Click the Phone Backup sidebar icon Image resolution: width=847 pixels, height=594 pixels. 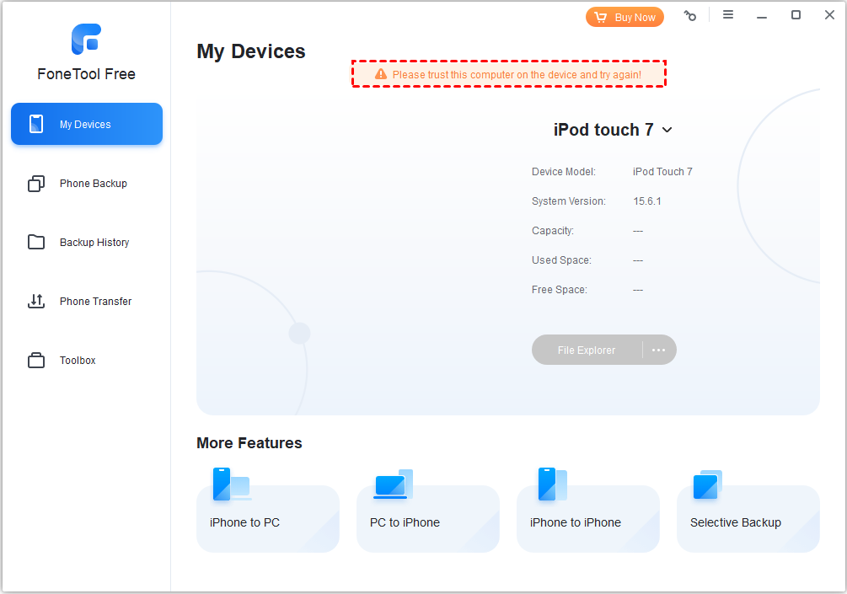pyautogui.click(x=36, y=184)
